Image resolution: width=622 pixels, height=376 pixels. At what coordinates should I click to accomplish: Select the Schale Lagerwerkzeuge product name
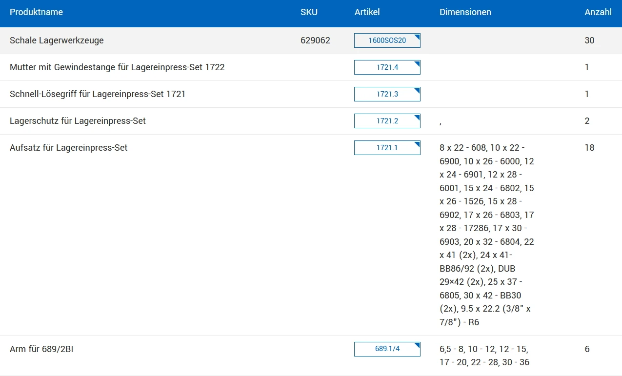tap(57, 40)
